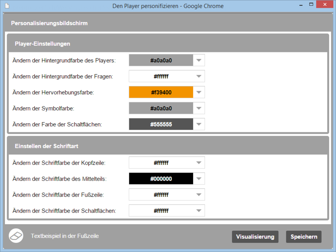Open the Hervorhebungsfarbe dropdown arrow
336x252 pixels.
199,92
